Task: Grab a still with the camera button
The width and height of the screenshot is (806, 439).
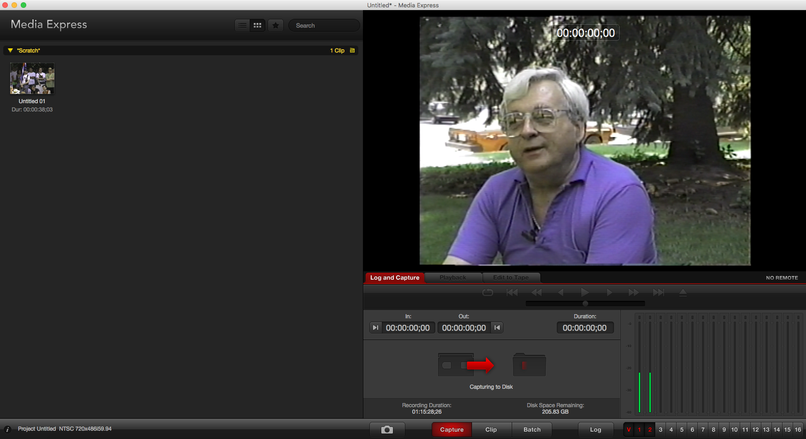Action: 387,429
